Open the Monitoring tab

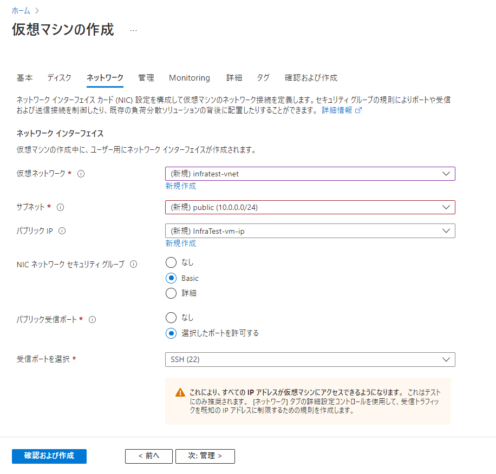point(190,78)
